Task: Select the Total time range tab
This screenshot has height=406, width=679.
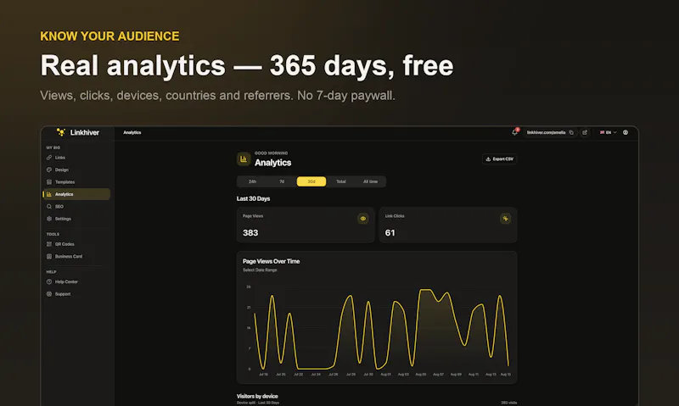Action: tap(341, 181)
